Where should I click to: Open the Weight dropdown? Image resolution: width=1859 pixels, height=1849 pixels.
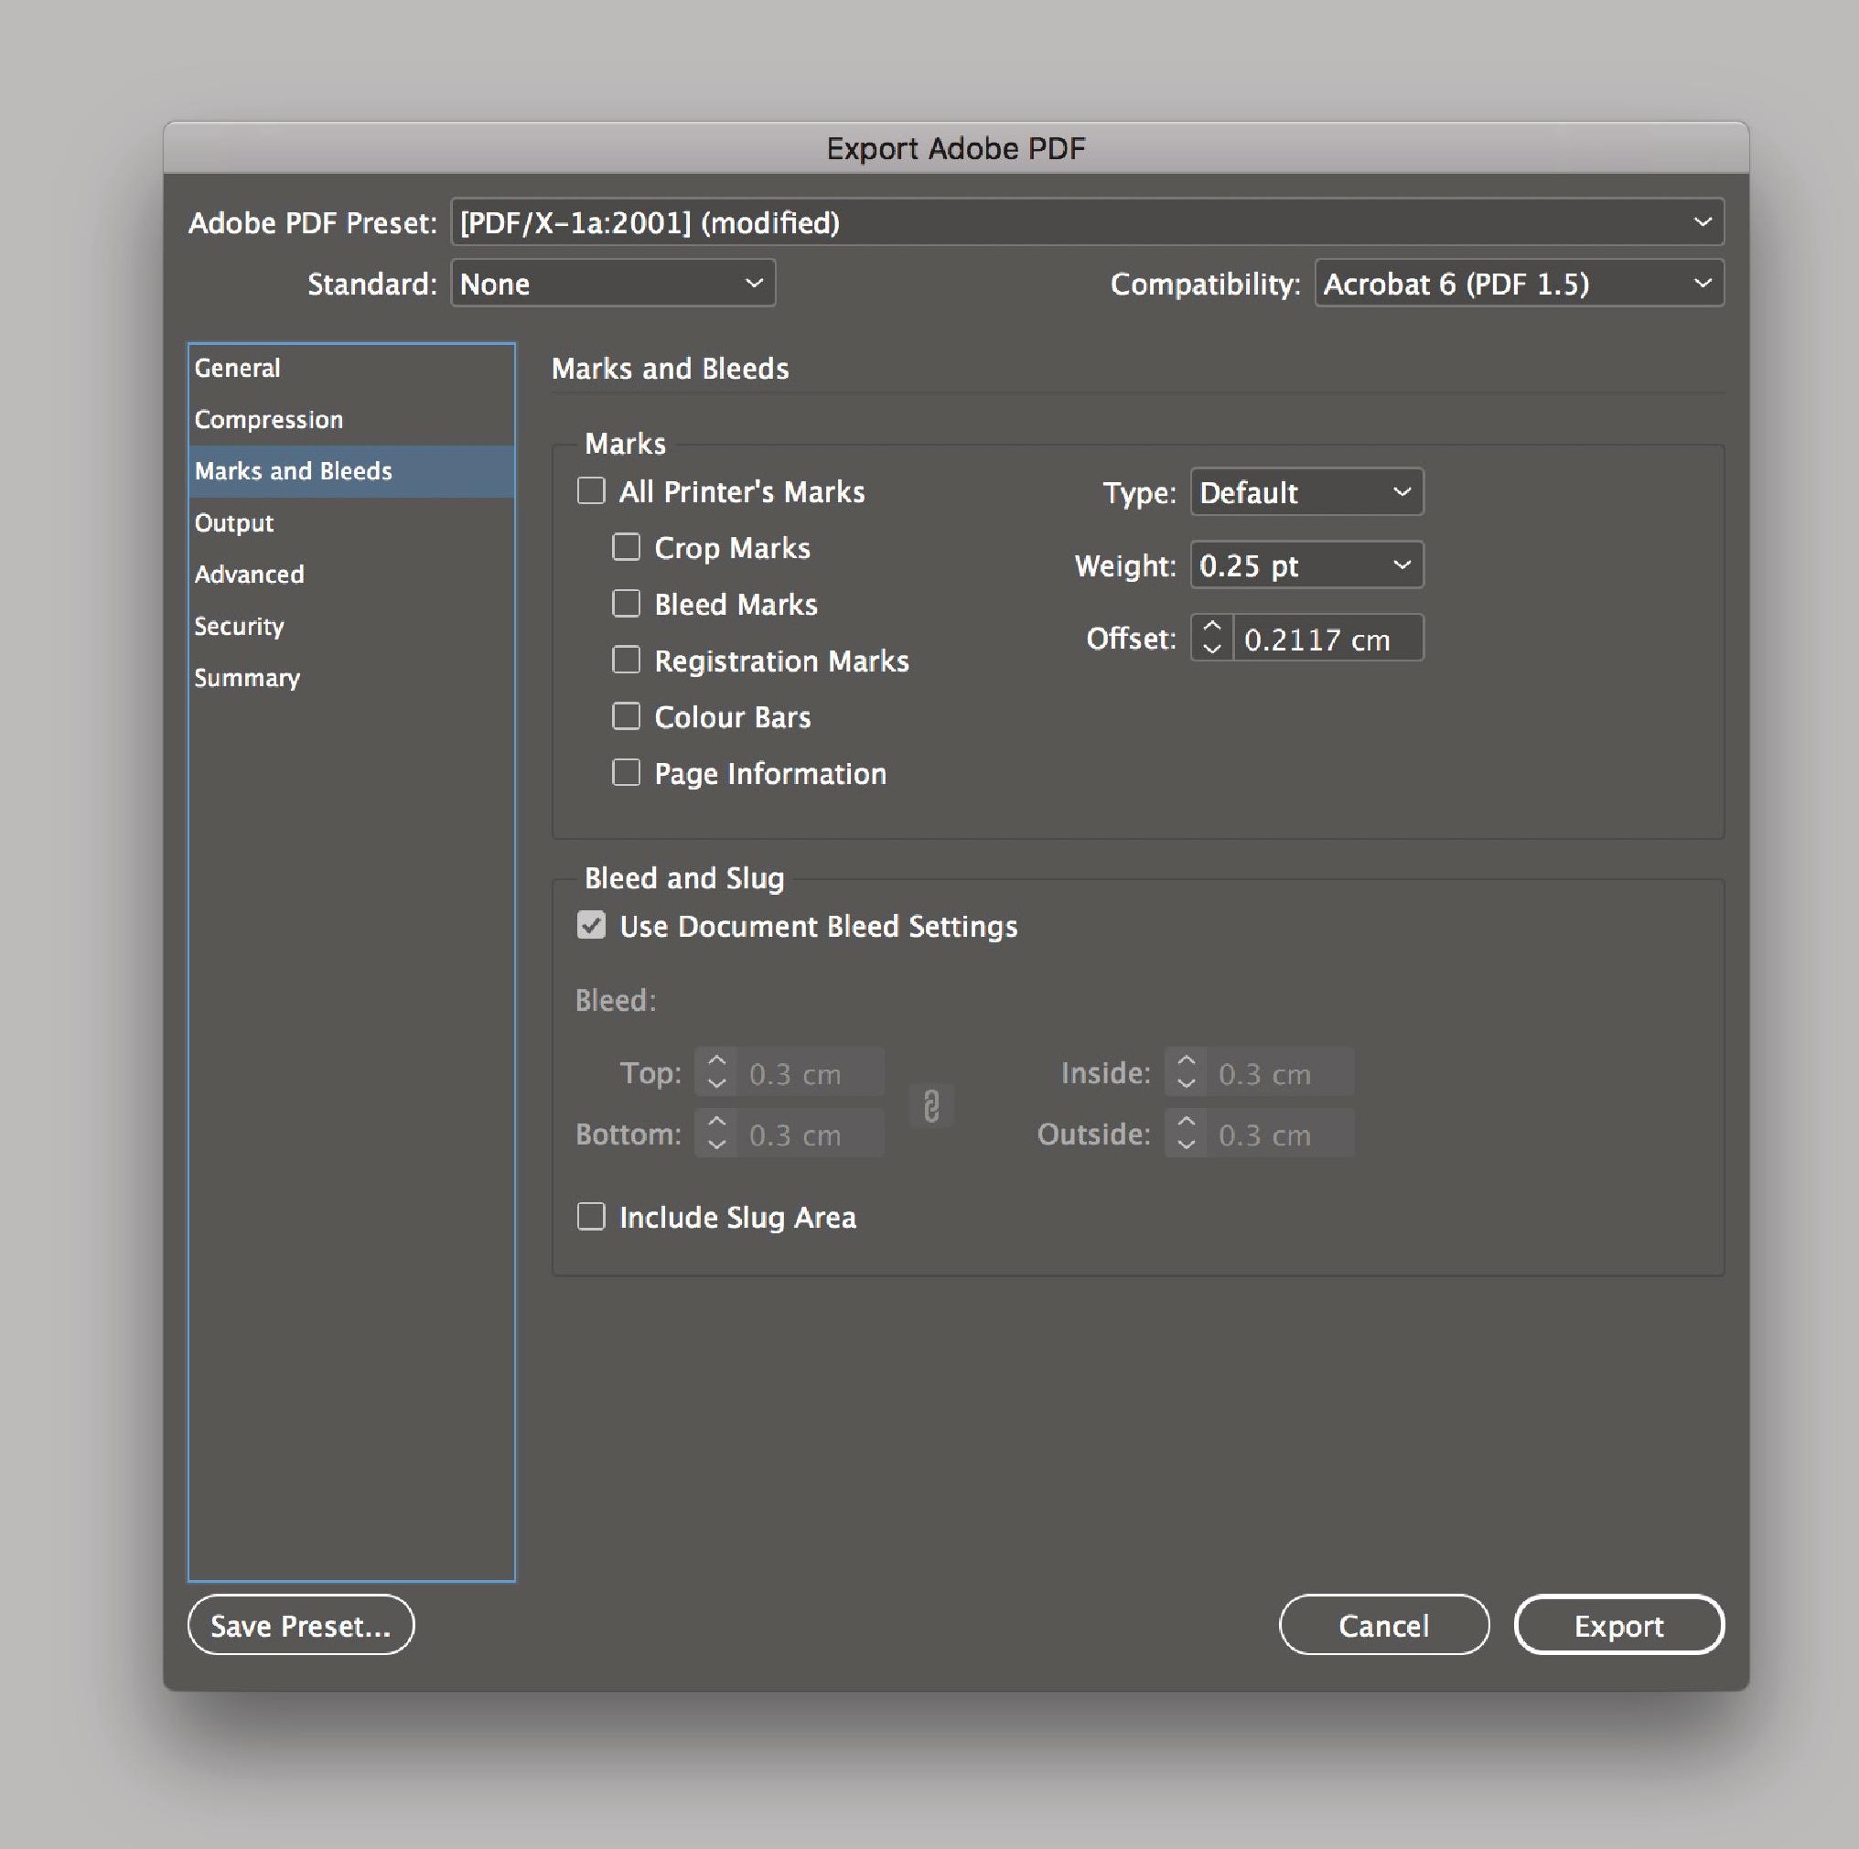(x=1306, y=564)
